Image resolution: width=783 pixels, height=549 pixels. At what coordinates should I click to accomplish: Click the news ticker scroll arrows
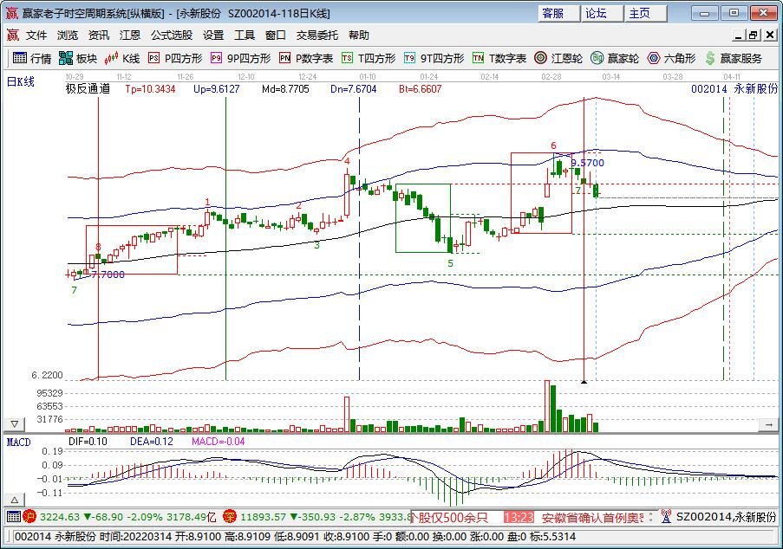point(650,517)
